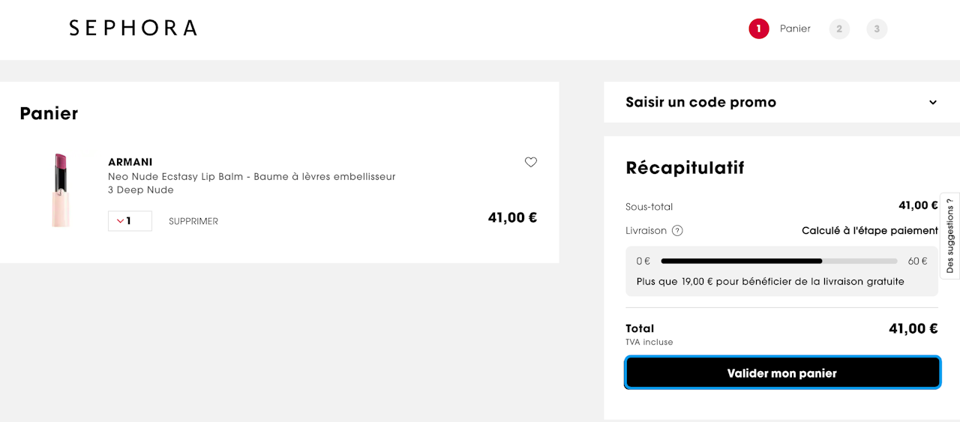Add the Armani lip balm to wishlist
The image size is (960, 422).
coord(531,162)
